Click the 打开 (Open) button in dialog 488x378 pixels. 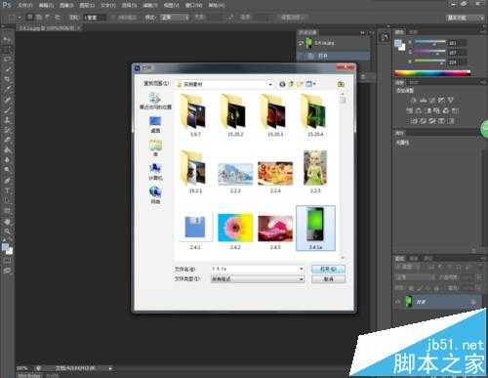pyautogui.click(x=328, y=269)
